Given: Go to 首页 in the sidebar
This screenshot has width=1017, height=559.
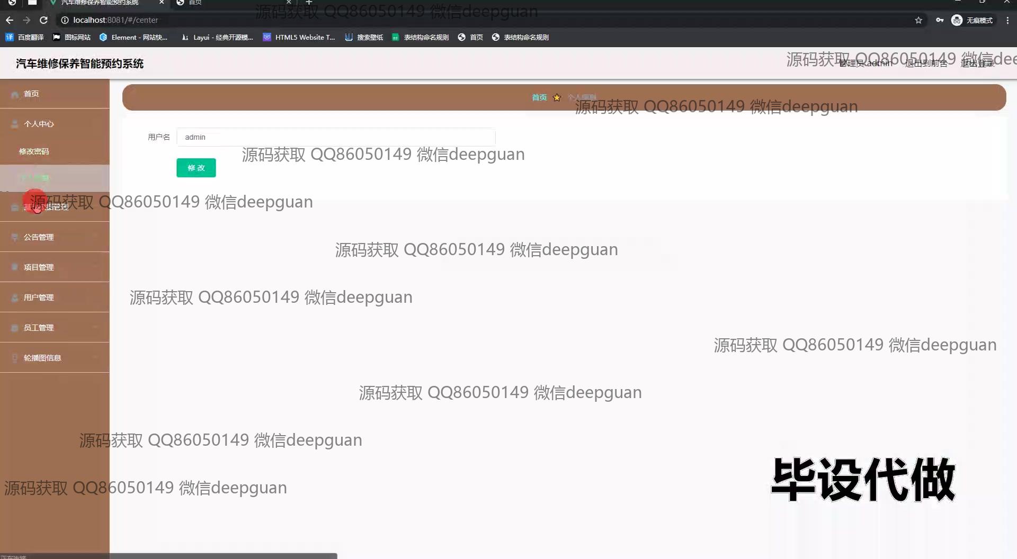Looking at the screenshot, I should coord(31,94).
